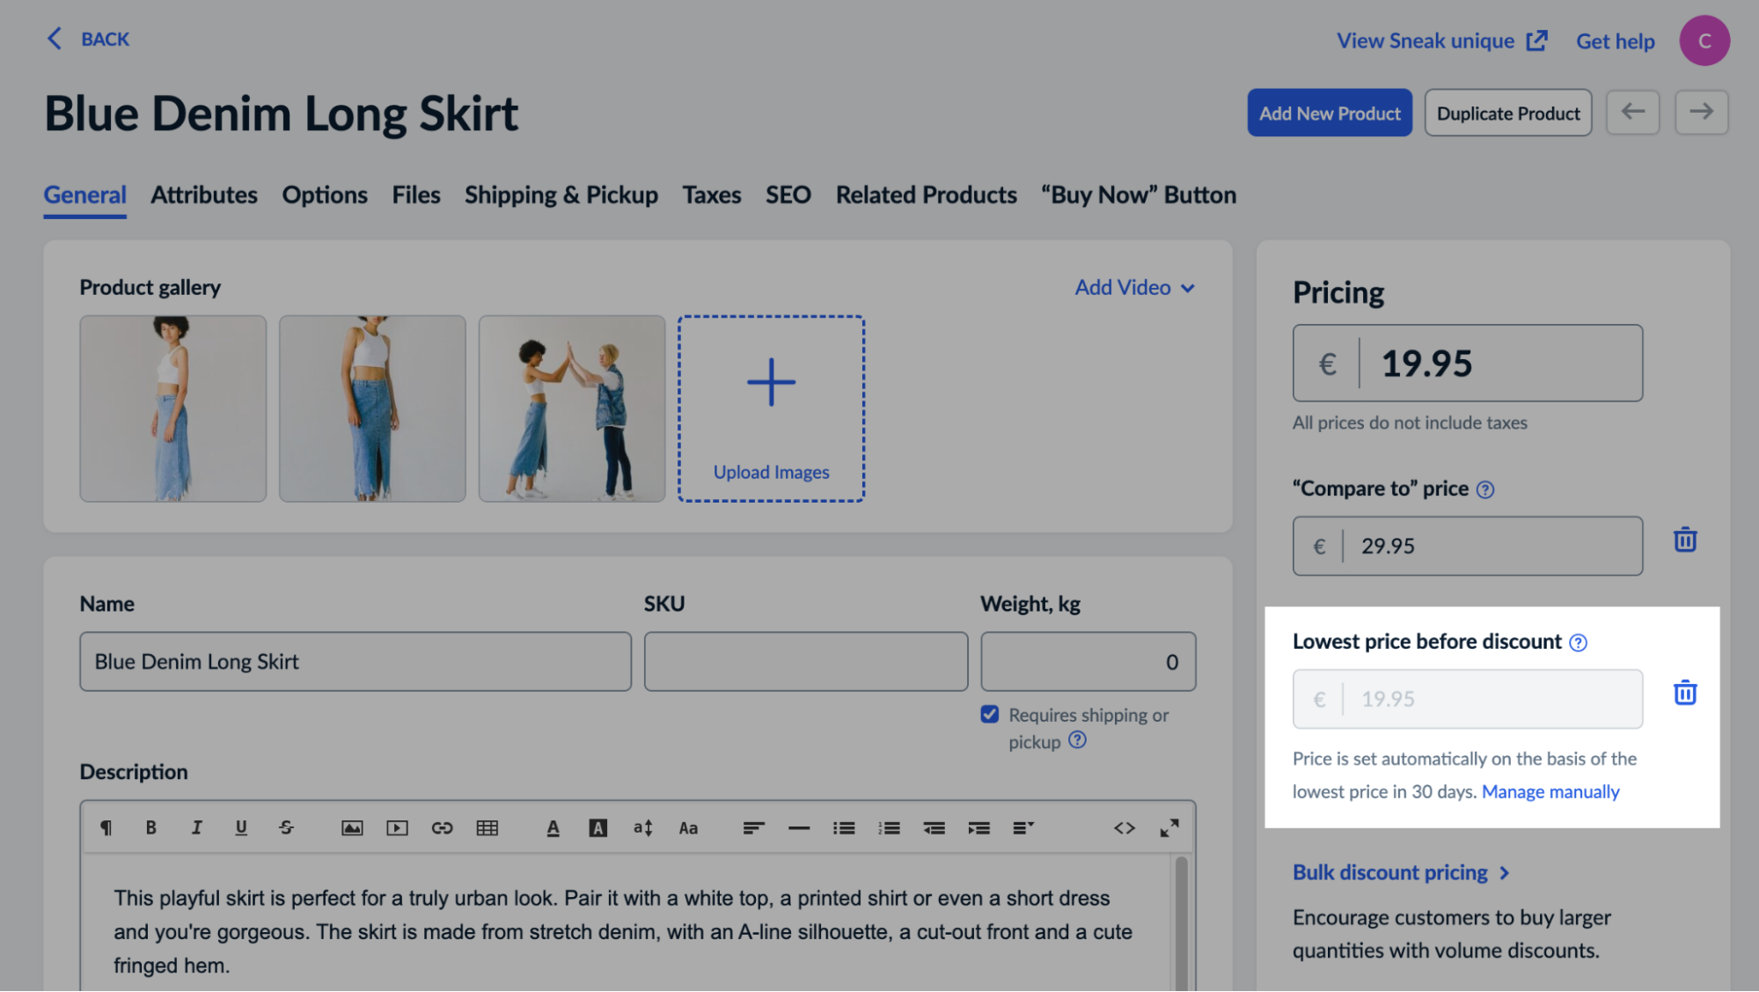This screenshot has height=992, width=1759.
Task: Click the description editor scrollbar
Action: (1181, 922)
